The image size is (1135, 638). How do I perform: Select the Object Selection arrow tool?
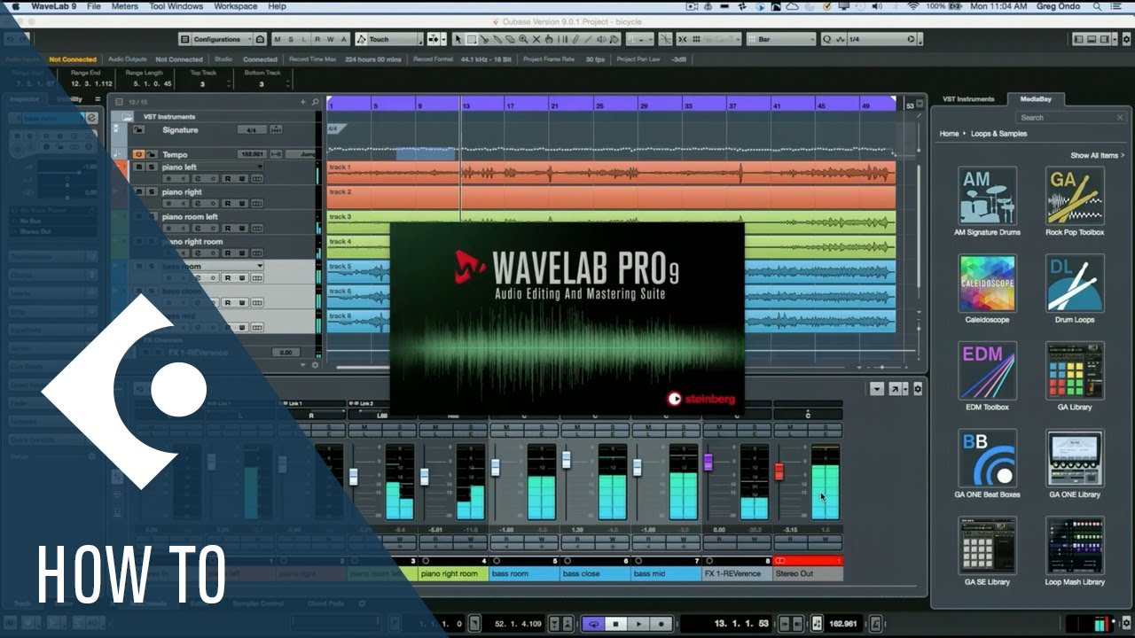[458, 39]
